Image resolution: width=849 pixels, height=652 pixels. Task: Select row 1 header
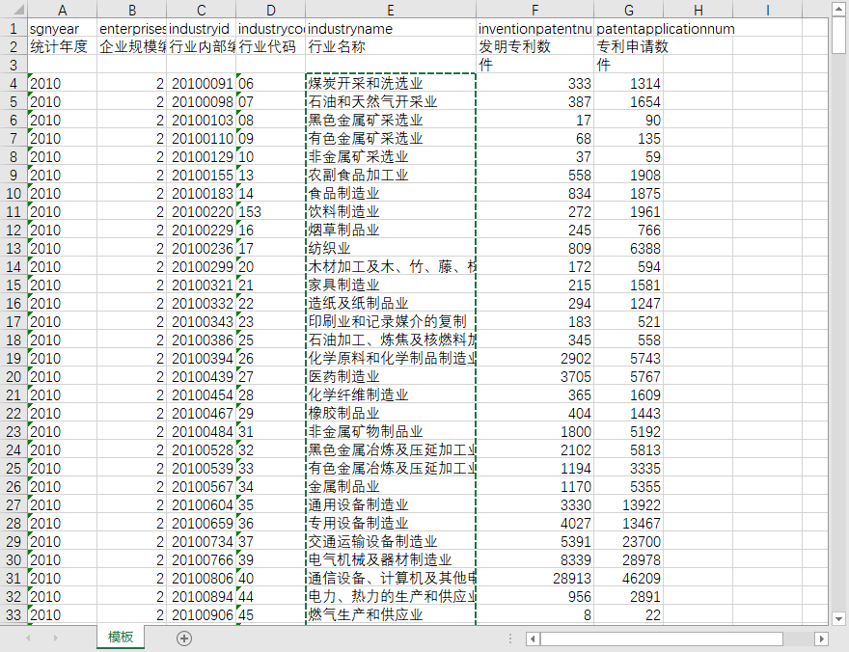coord(14,28)
